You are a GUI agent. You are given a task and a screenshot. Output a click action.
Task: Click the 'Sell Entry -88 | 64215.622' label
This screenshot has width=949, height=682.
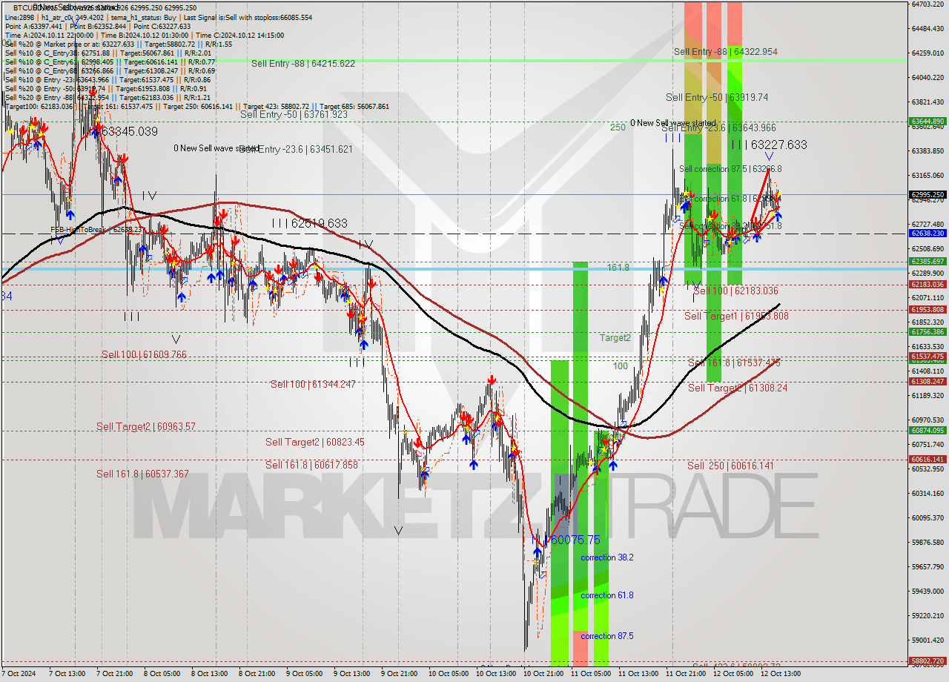click(302, 64)
